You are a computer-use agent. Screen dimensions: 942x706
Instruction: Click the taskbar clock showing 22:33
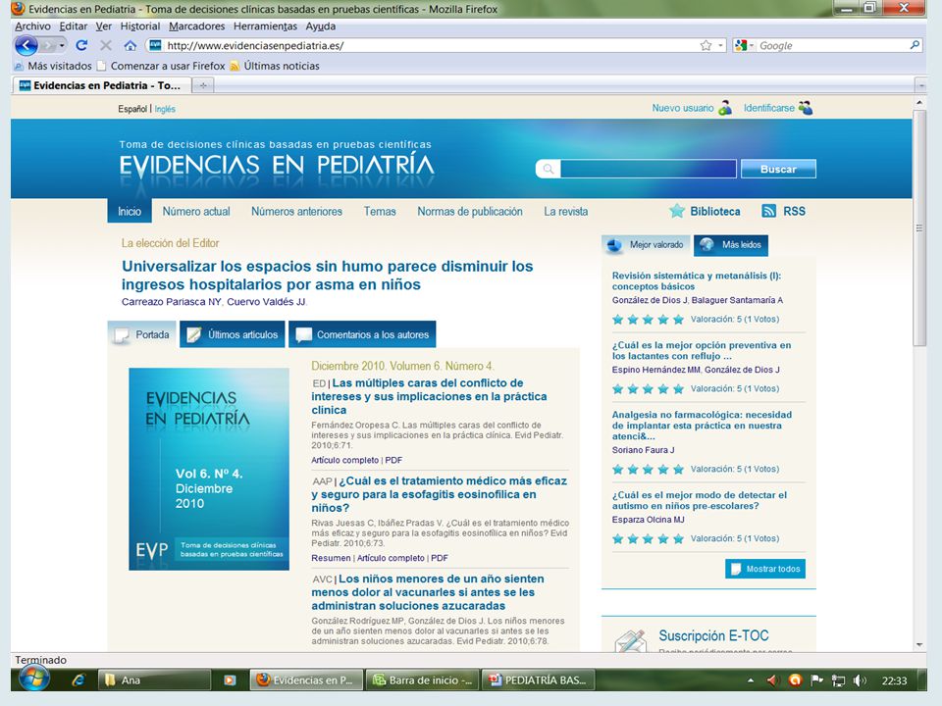pyautogui.click(x=894, y=681)
